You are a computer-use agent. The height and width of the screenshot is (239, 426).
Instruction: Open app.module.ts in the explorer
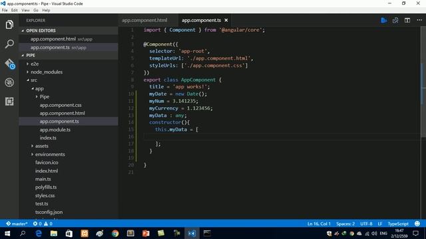click(x=55, y=130)
